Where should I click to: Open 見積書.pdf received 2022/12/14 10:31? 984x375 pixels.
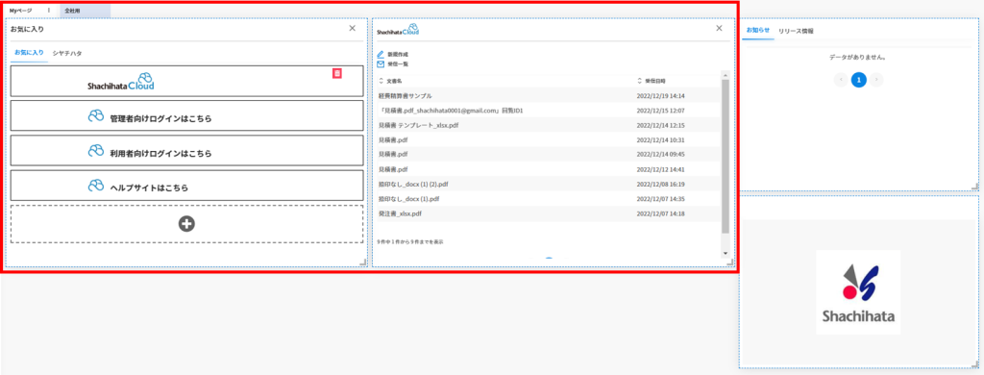(393, 140)
